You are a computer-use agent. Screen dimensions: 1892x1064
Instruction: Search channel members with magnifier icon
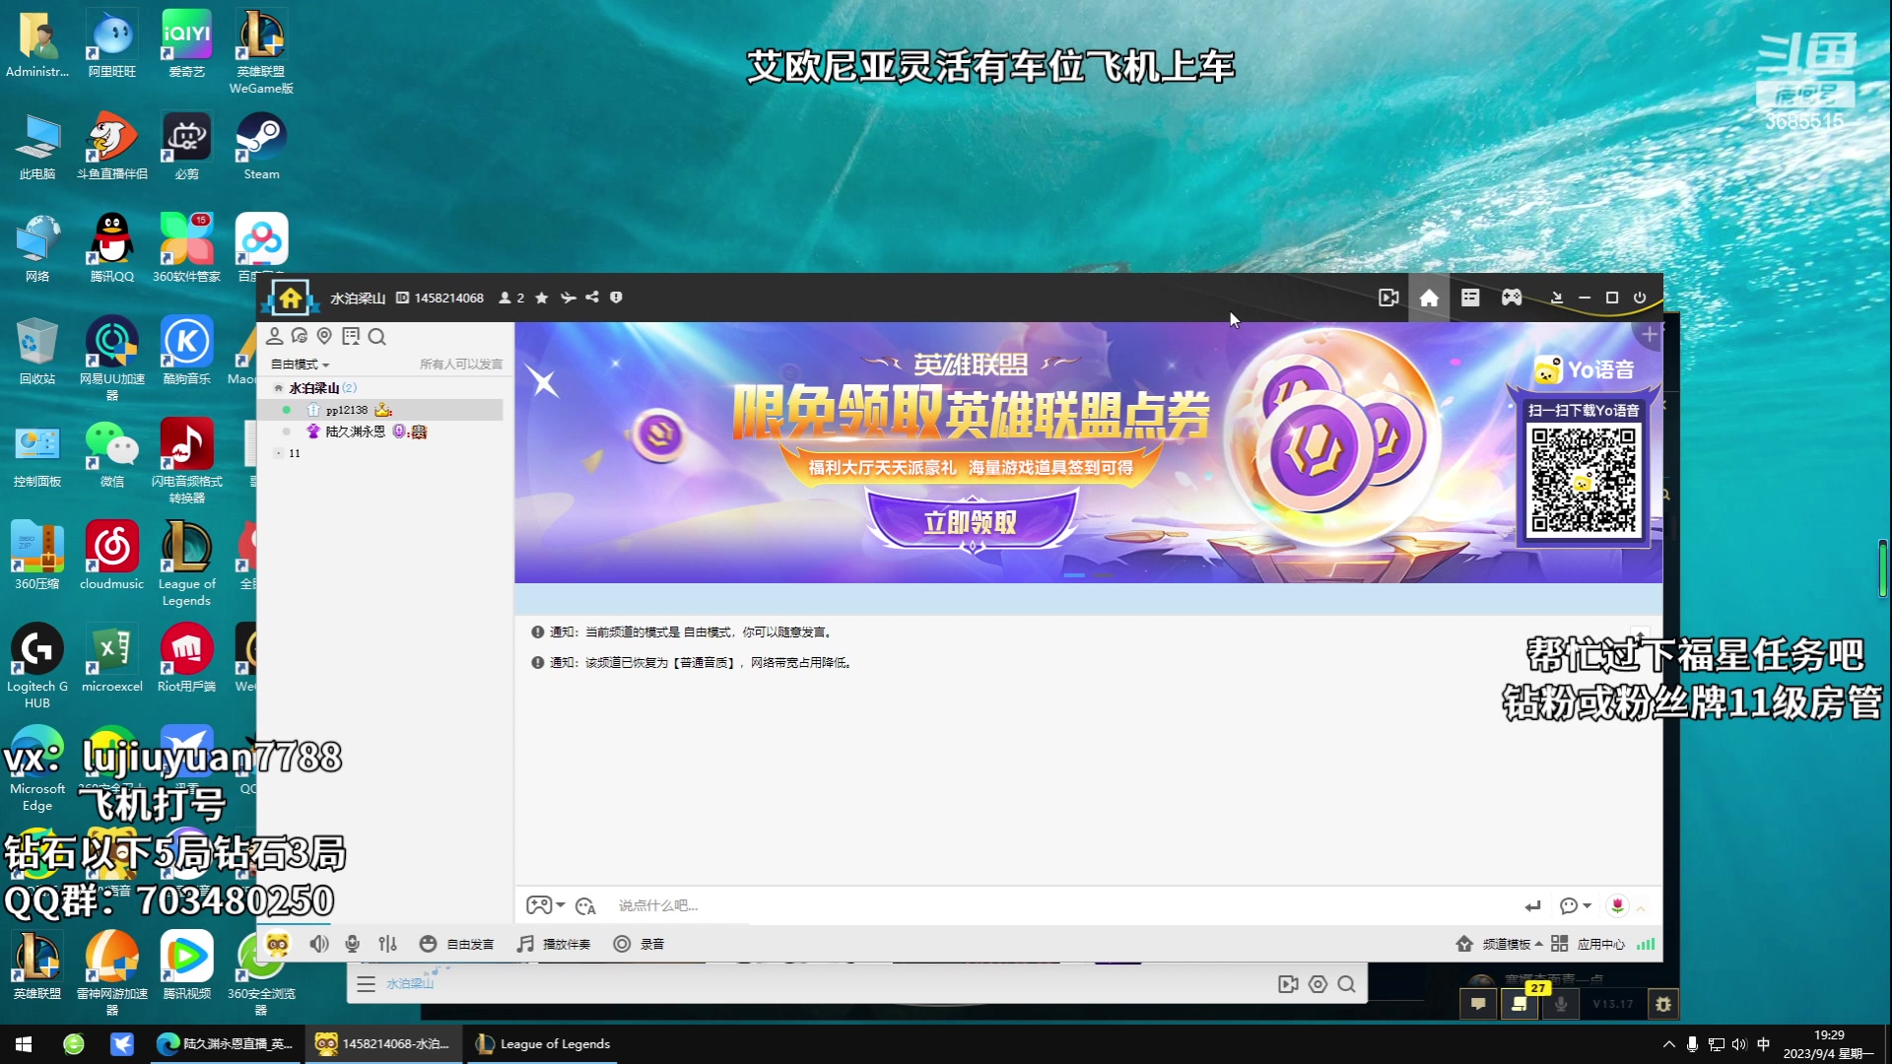(376, 337)
